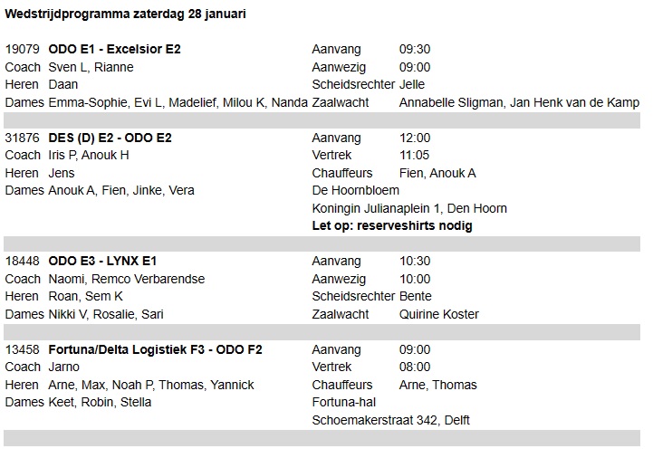Click match number 18448
This screenshot has width=653, height=458.
22,261
